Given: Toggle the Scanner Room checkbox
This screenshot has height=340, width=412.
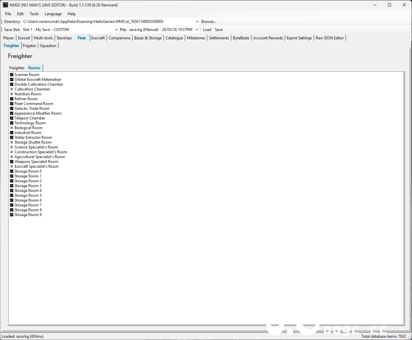Looking at the screenshot, I should point(12,75).
